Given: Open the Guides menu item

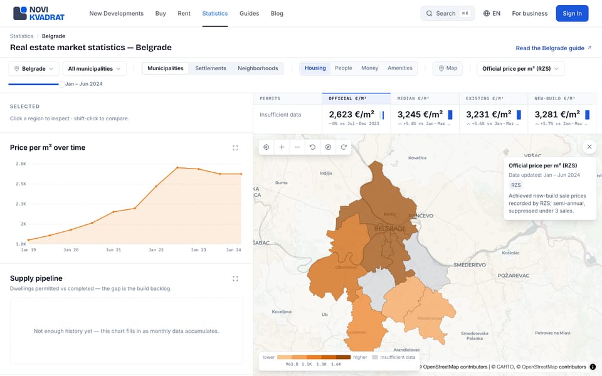Looking at the screenshot, I should pyautogui.click(x=249, y=13).
